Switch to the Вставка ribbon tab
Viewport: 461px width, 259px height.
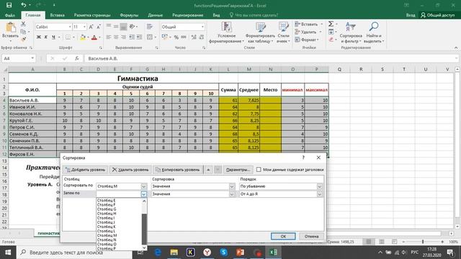[58, 15]
